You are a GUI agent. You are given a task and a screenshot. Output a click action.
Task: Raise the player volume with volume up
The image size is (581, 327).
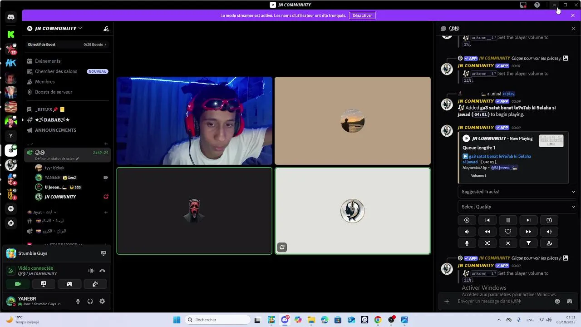pyautogui.click(x=549, y=232)
